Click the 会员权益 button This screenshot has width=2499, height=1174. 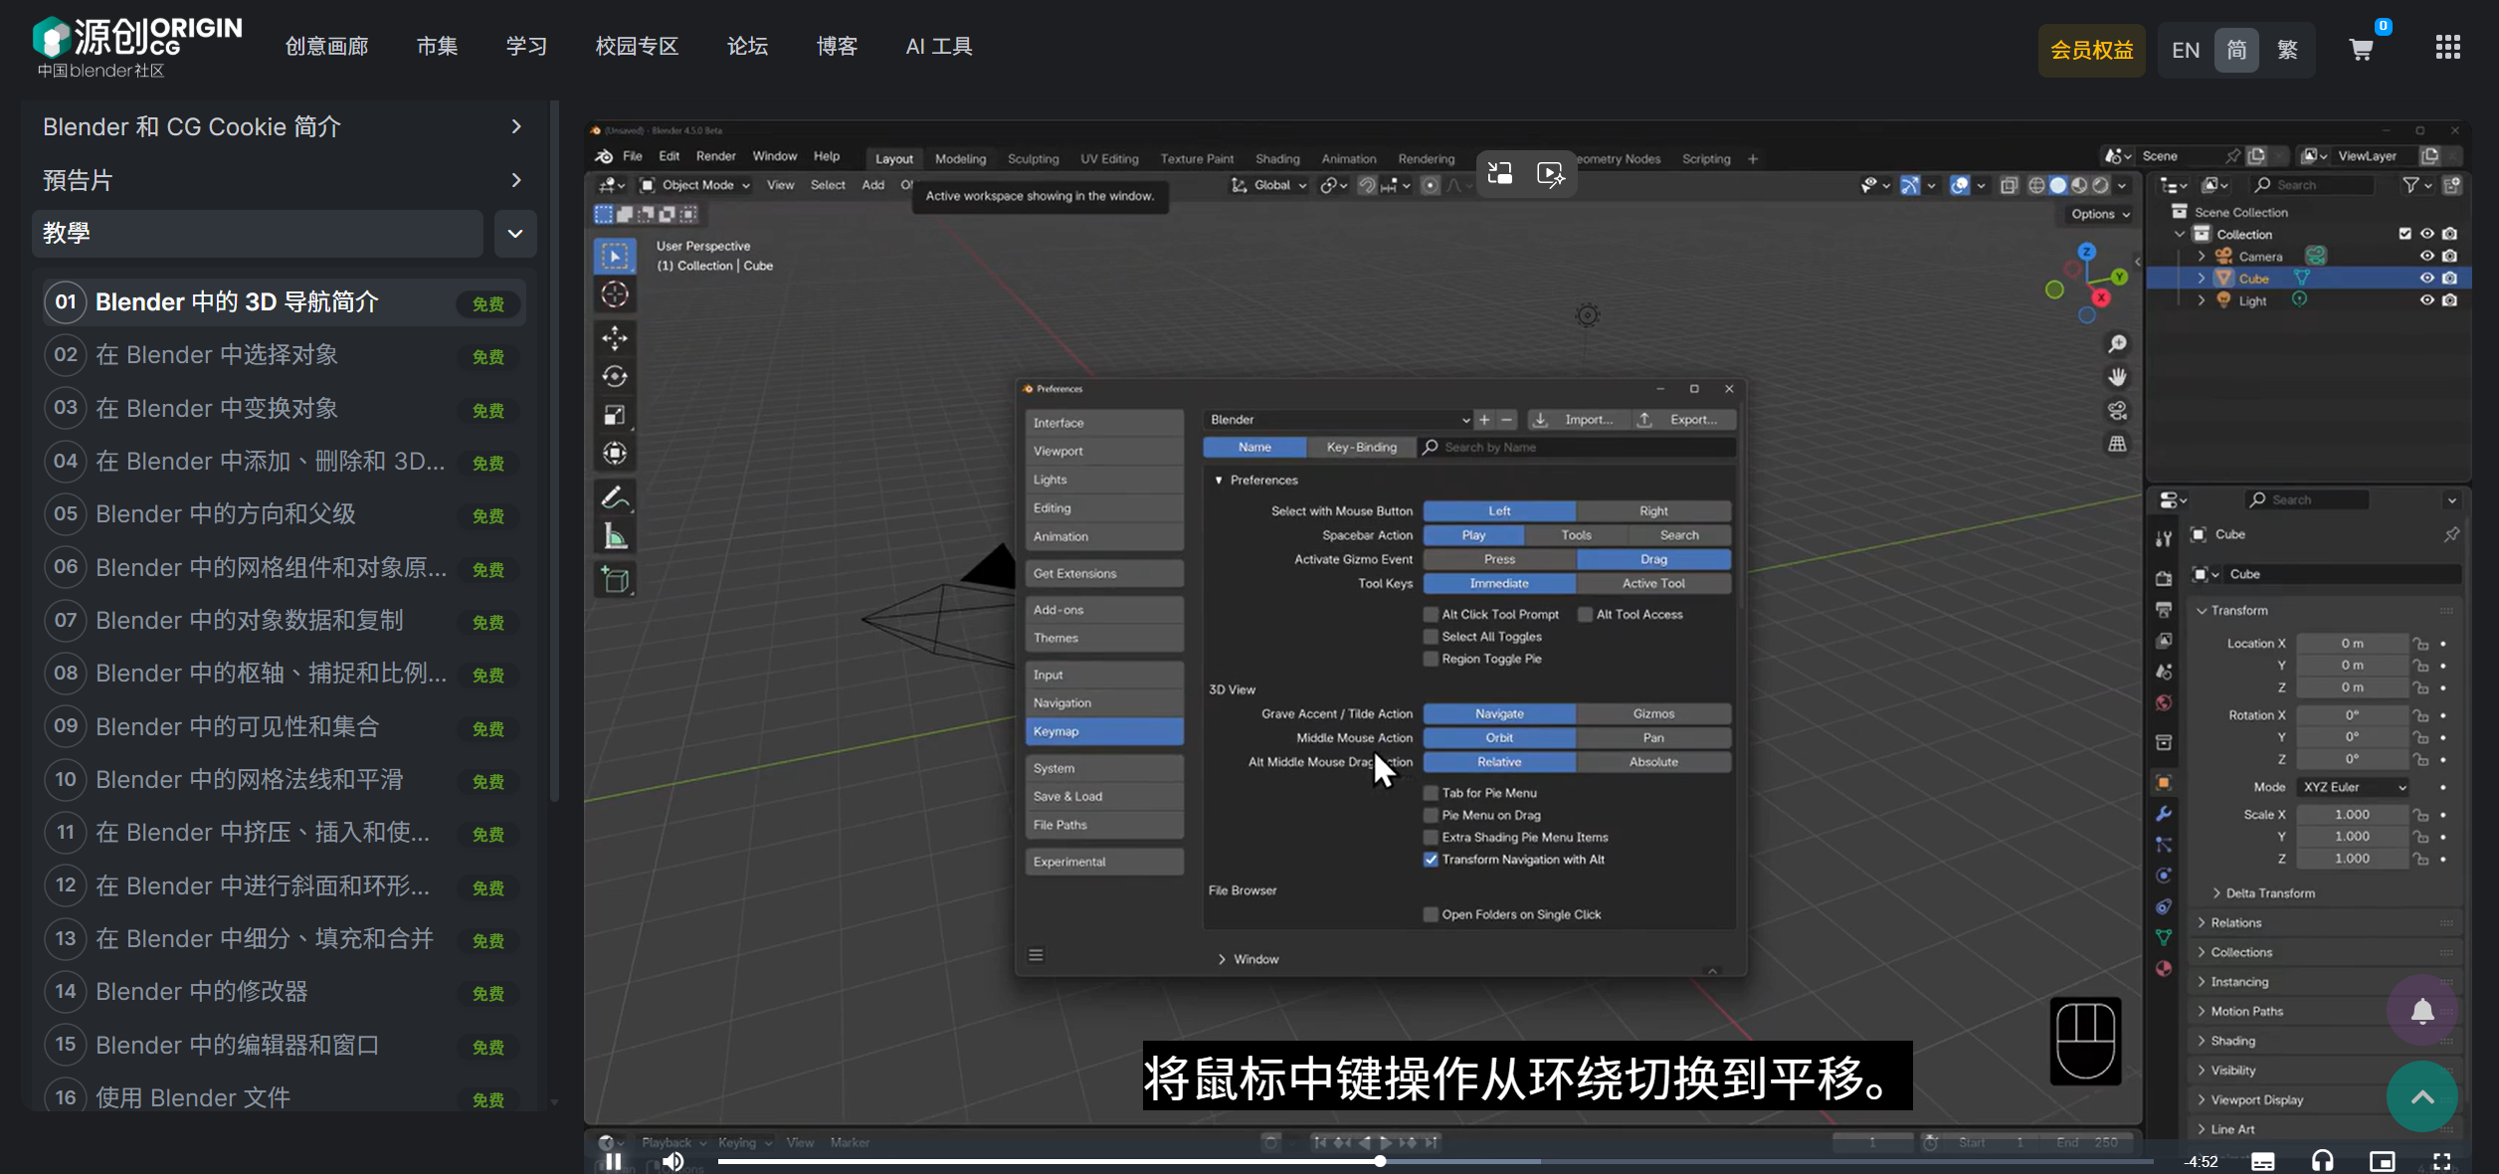pos(2091,50)
